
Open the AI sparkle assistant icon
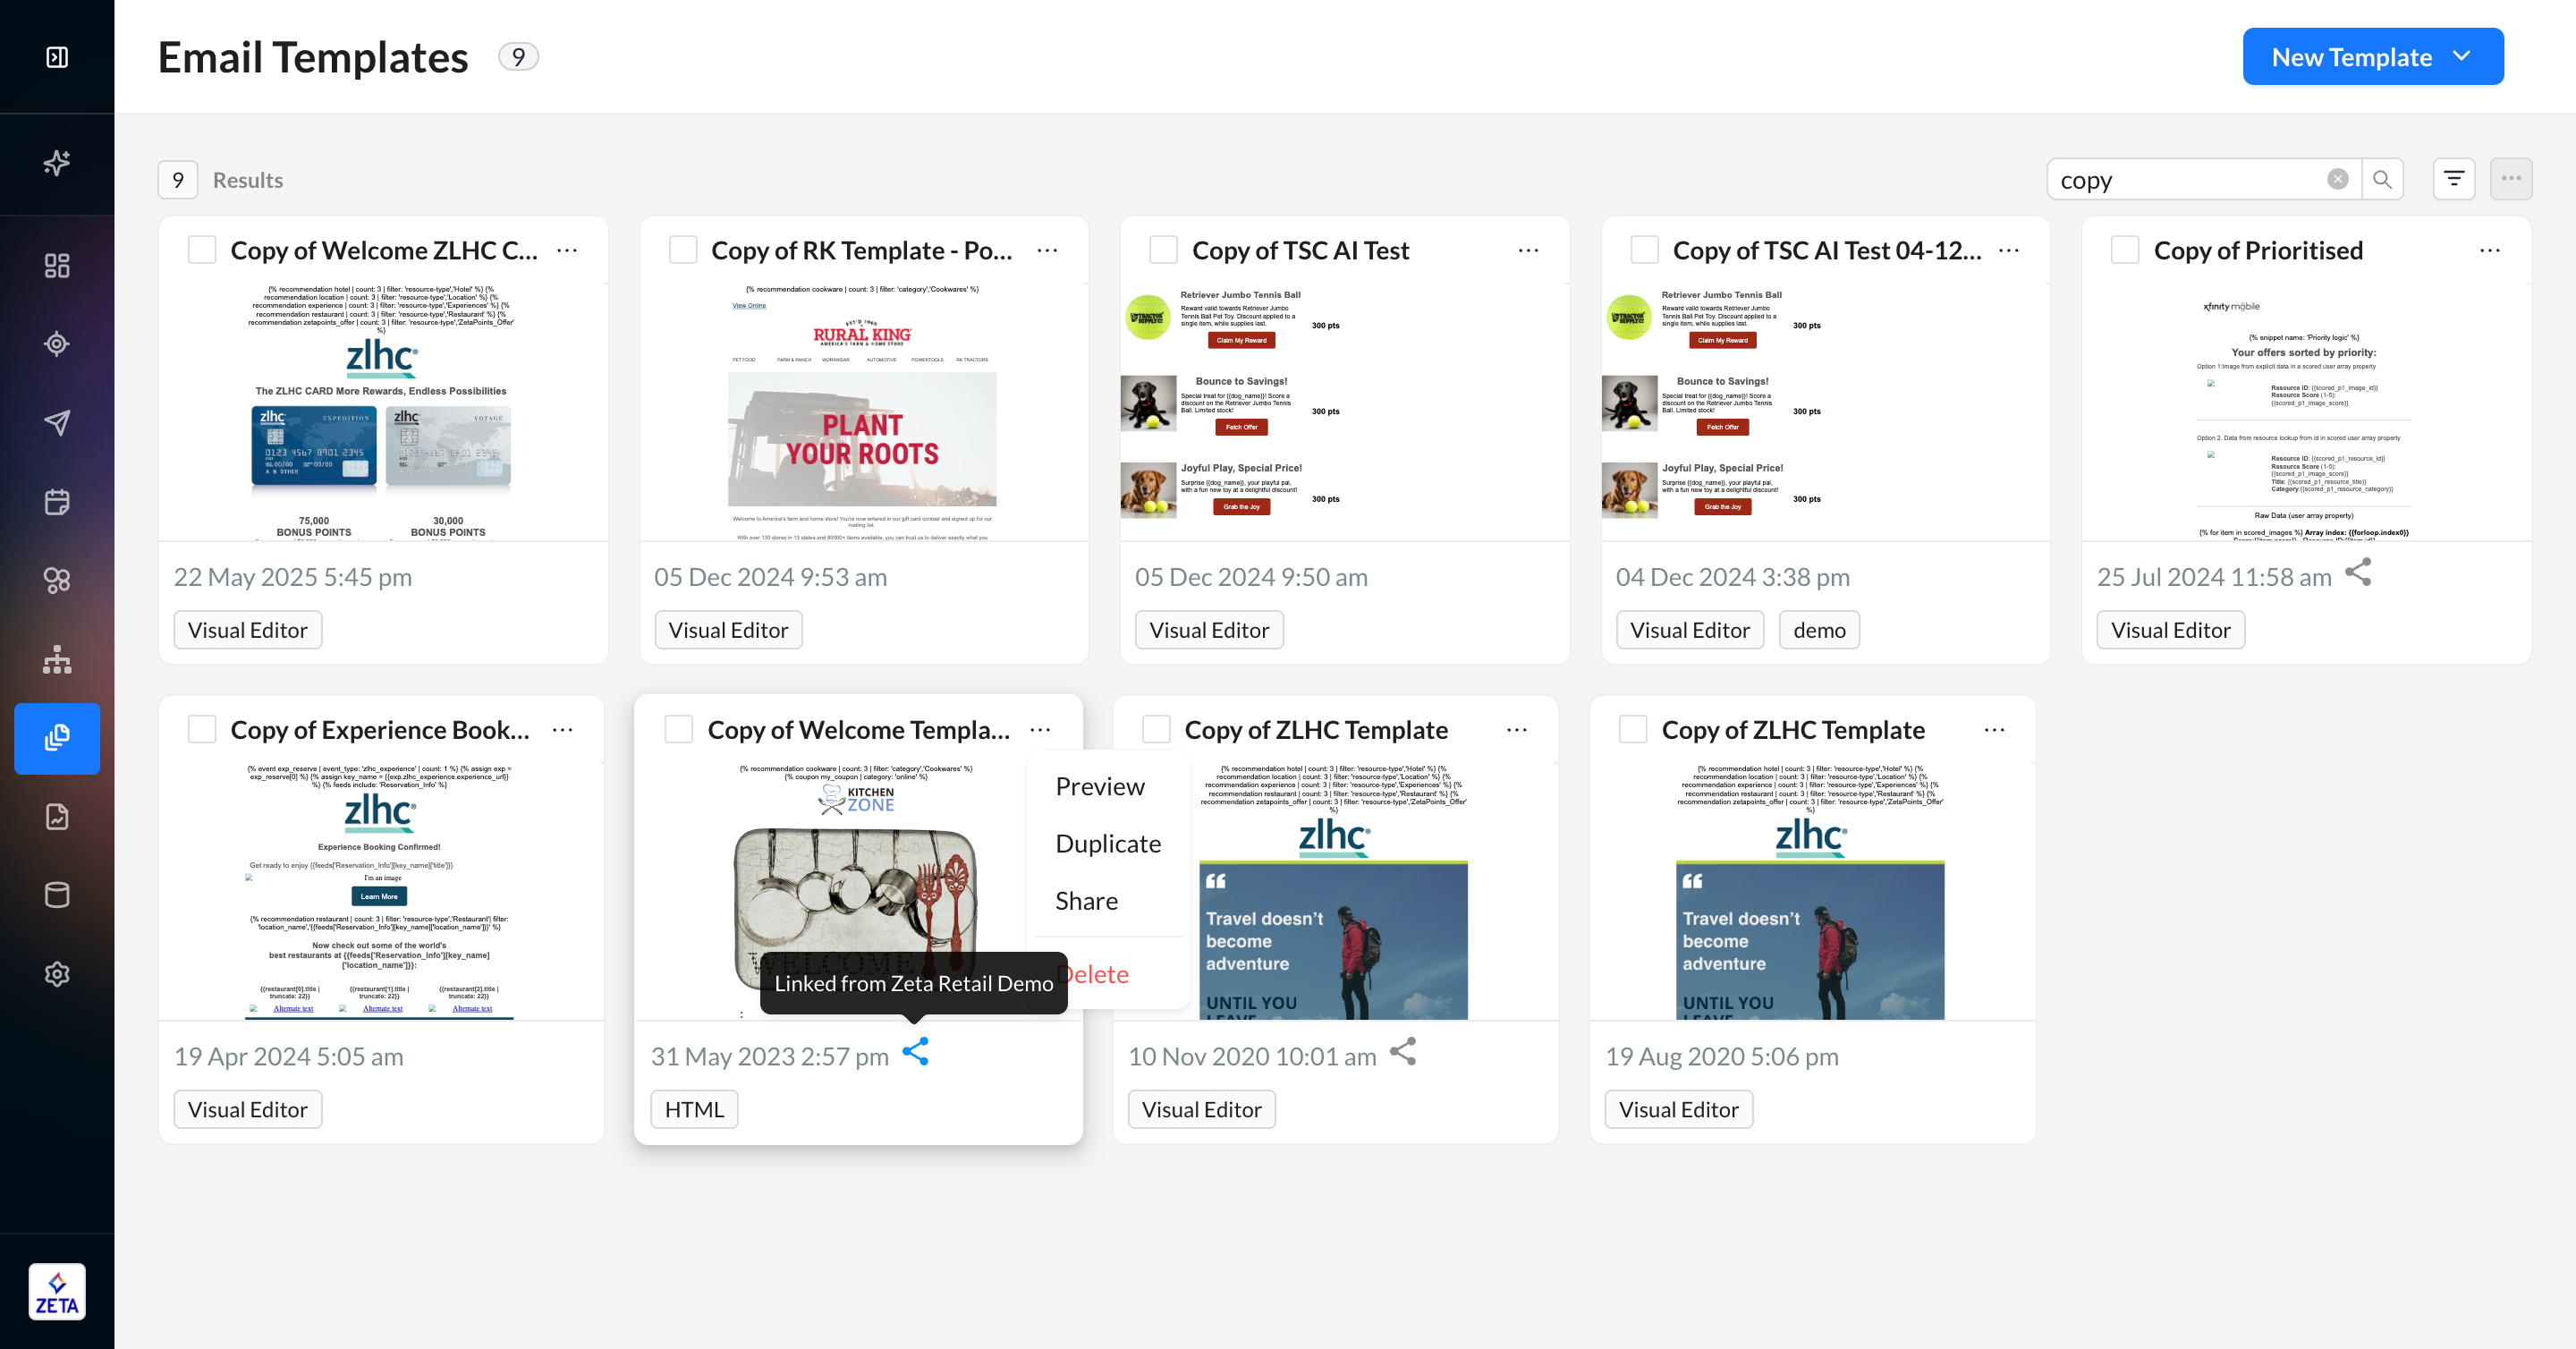(x=57, y=163)
